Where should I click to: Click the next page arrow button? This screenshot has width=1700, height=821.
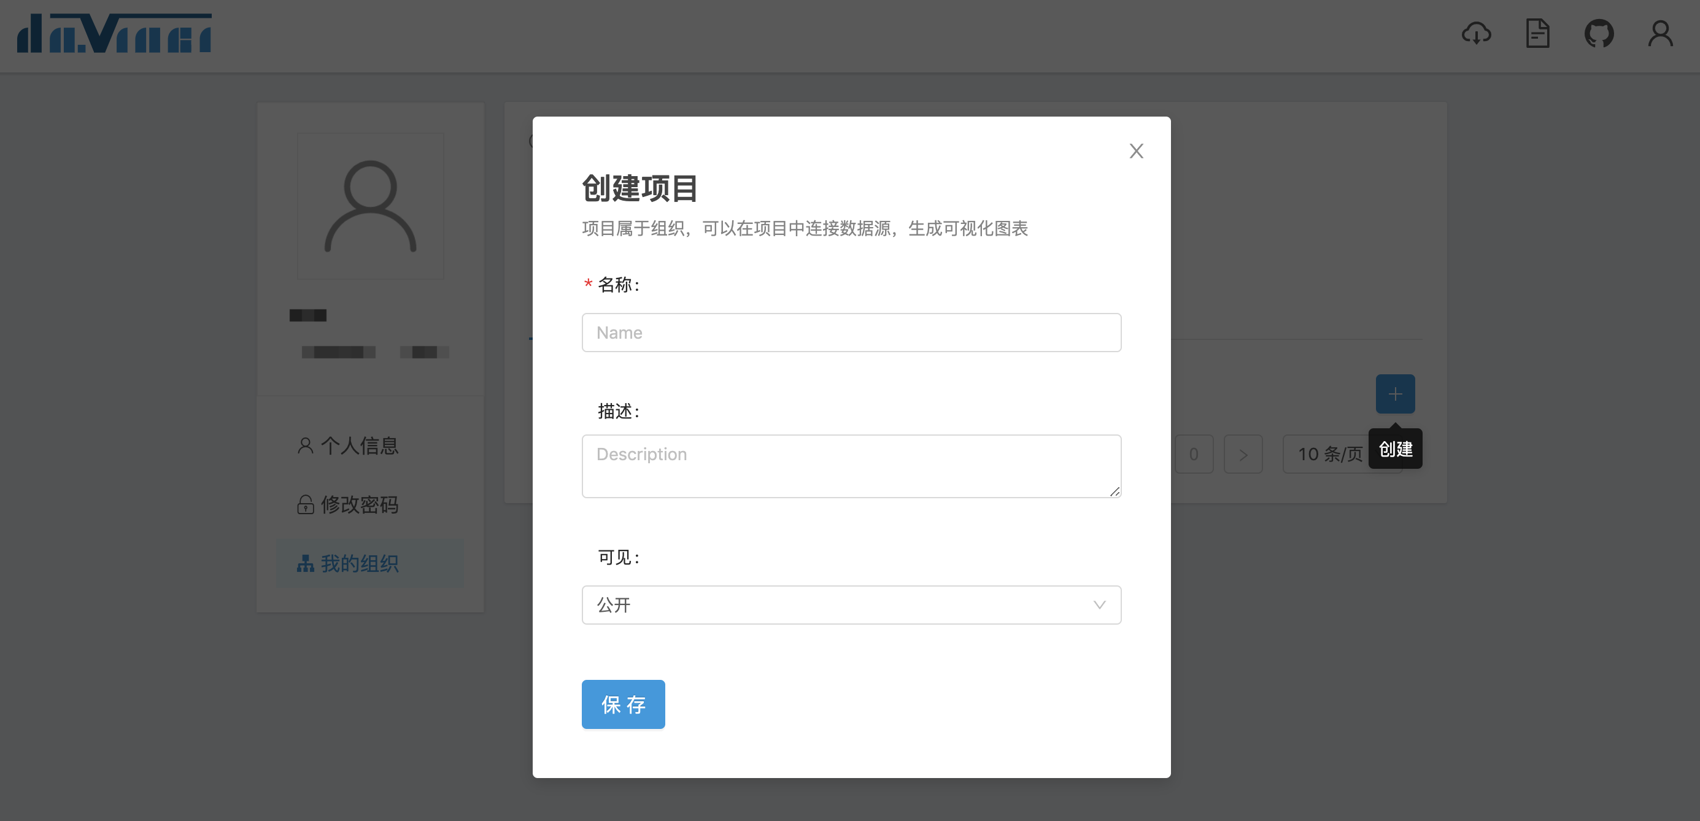click(x=1243, y=454)
